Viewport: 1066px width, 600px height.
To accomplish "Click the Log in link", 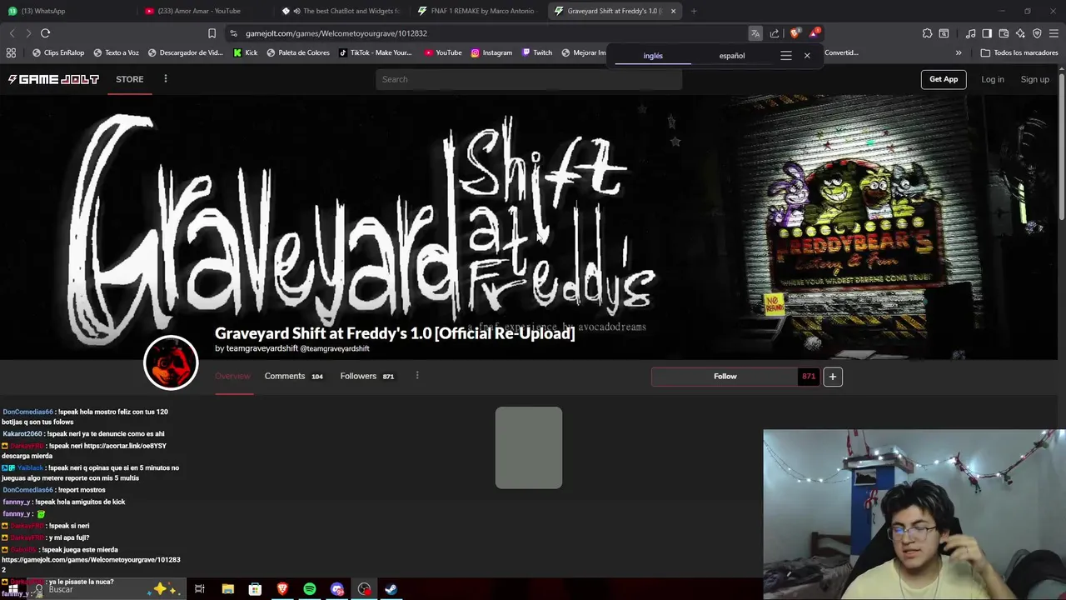I will [x=993, y=79].
